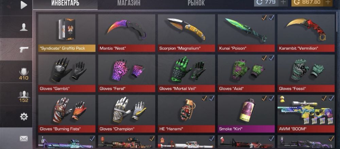Click the play arrow icon in sidebar
Image resolution: width=340 pixels, height=149 pixels.
[24, 5]
